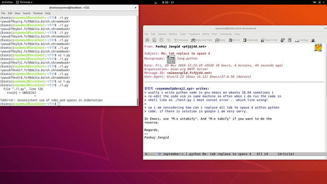Open the Article menu

point(206,34)
